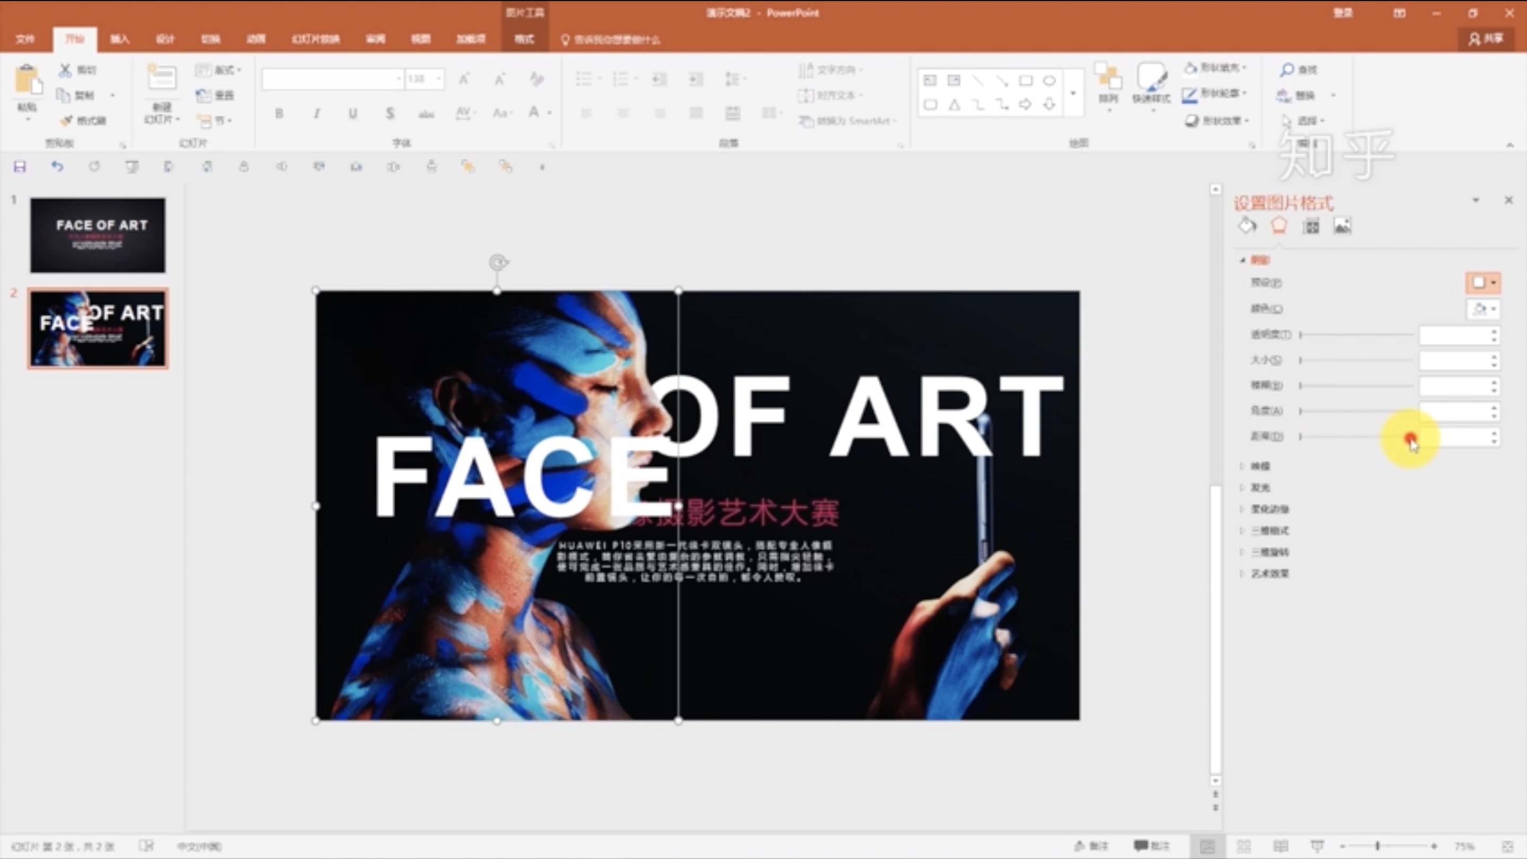Viewport: 1527px width, 859px height.
Task: Toggle Italic text formatting
Action: pos(316,113)
